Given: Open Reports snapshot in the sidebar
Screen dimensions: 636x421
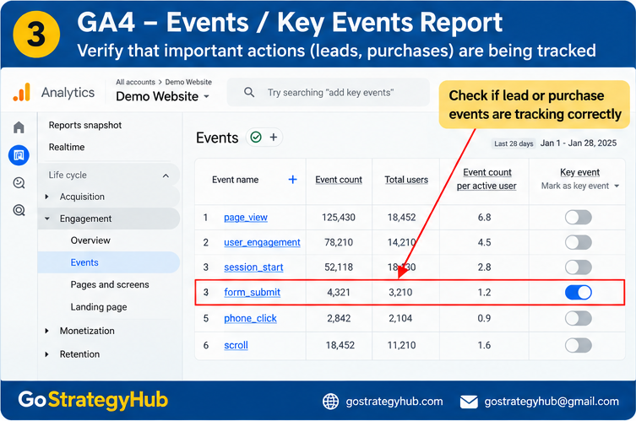Looking at the screenshot, I should click(x=85, y=125).
